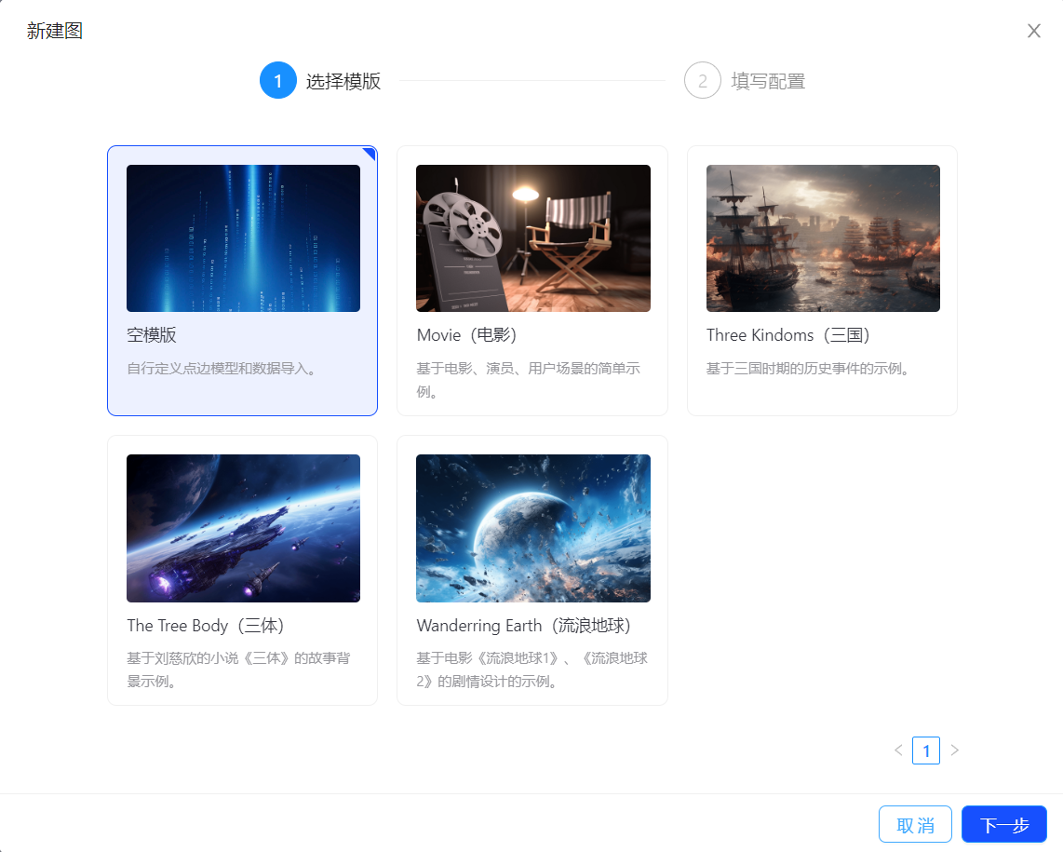Click description 基于三国时期的历史事件的示例
The width and height of the screenshot is (1063, 852).
(x=807, y=369)
